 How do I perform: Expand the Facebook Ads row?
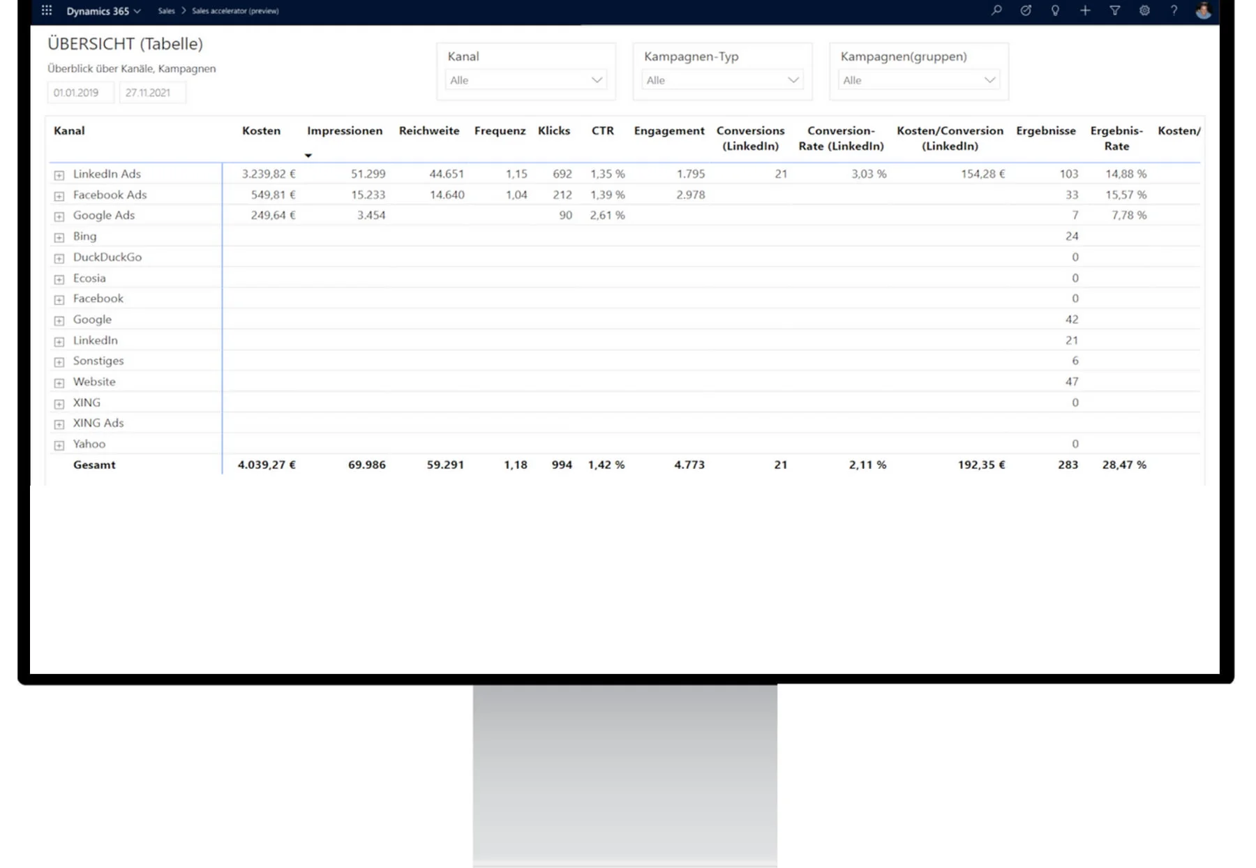tap(59, 196)
